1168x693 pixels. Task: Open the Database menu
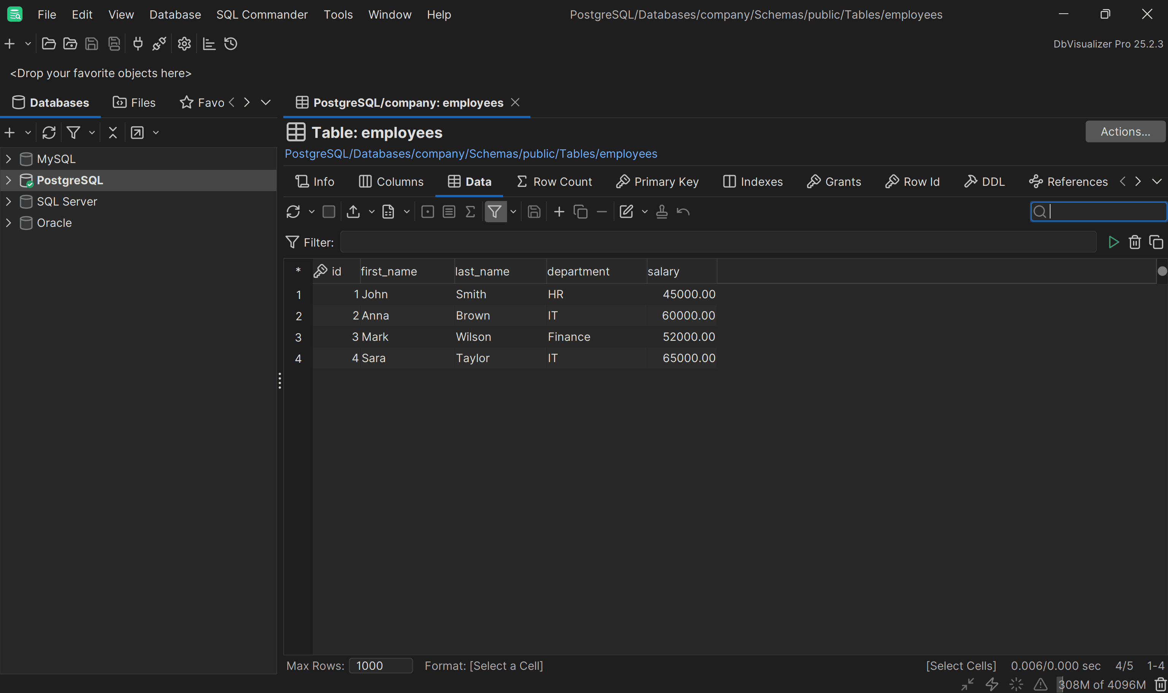(175, 14)
